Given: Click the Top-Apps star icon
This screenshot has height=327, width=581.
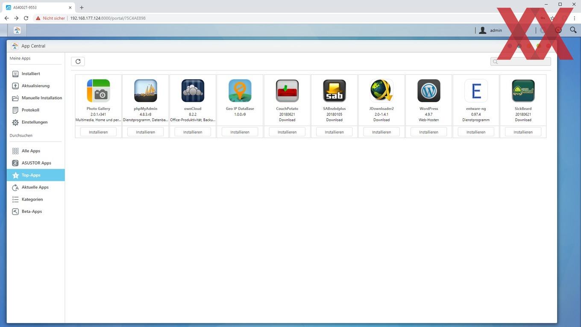Looking at the screenshot, I should click(15, 175).
